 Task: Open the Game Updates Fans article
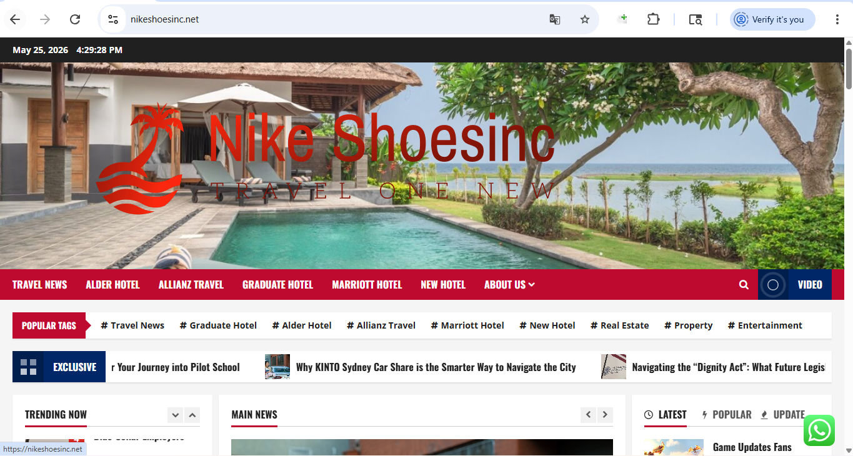pyautogui.click(x=752, y=447)
